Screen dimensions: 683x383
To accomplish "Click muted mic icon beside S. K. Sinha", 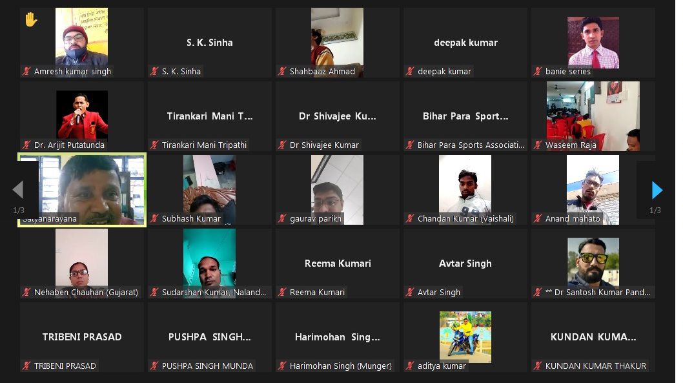I will [x=154, y=71].
